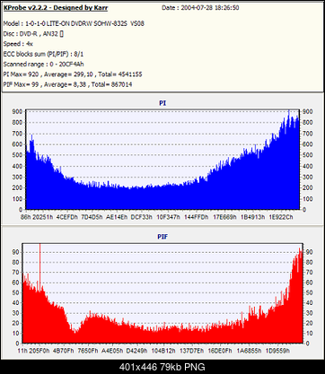Select the PI Max= 920 statistics line
325x374 pixels.
coord(73,74)
